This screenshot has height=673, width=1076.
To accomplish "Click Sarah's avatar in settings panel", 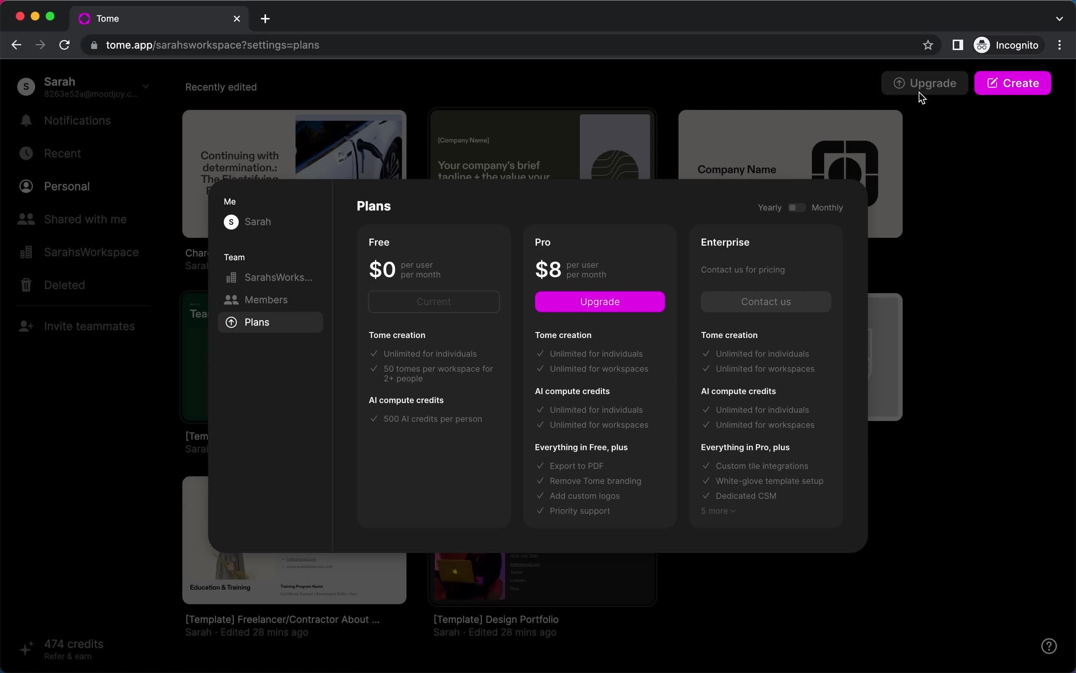I will tap(231, 222).
